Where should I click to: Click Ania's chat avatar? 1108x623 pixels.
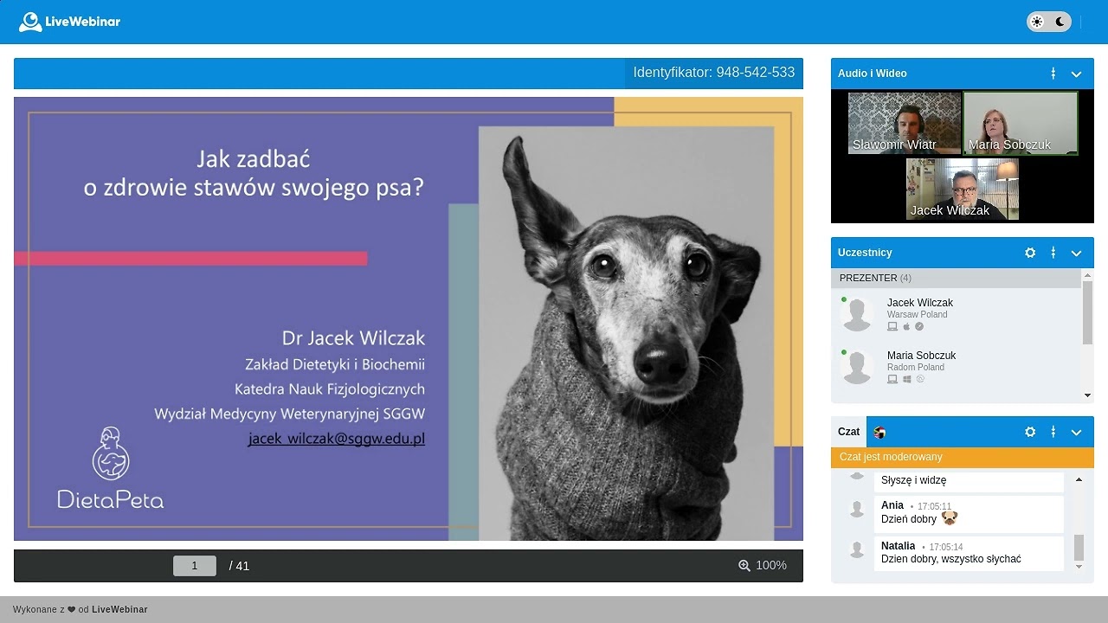point(857,509)
